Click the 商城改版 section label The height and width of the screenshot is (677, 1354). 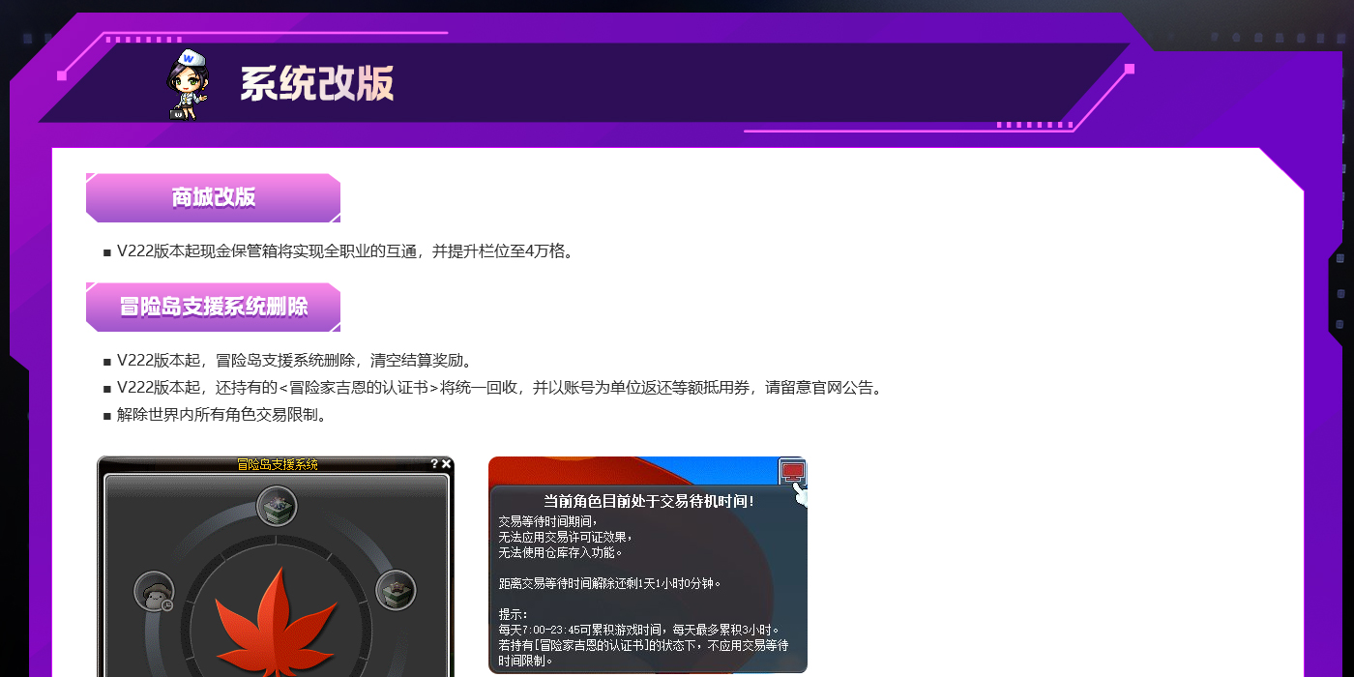(213, 197)
